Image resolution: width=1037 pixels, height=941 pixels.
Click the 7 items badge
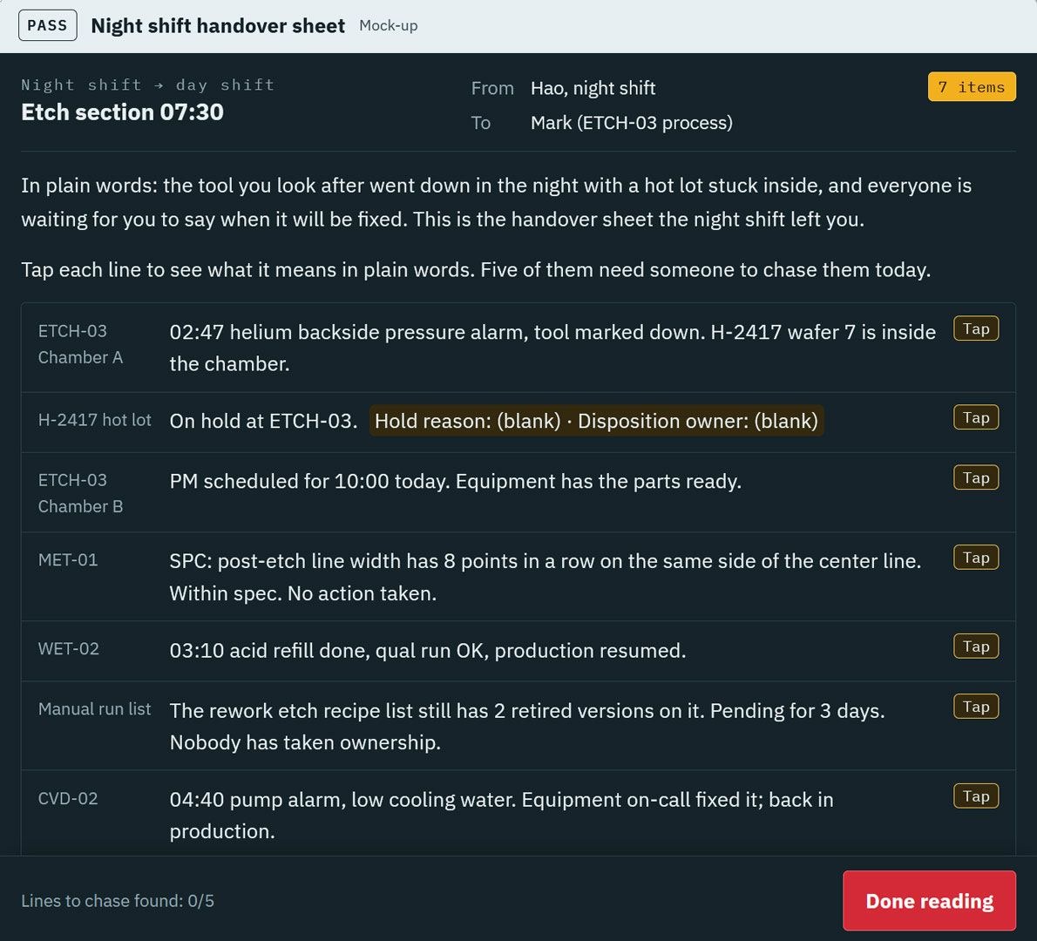(x=972, y=86)
